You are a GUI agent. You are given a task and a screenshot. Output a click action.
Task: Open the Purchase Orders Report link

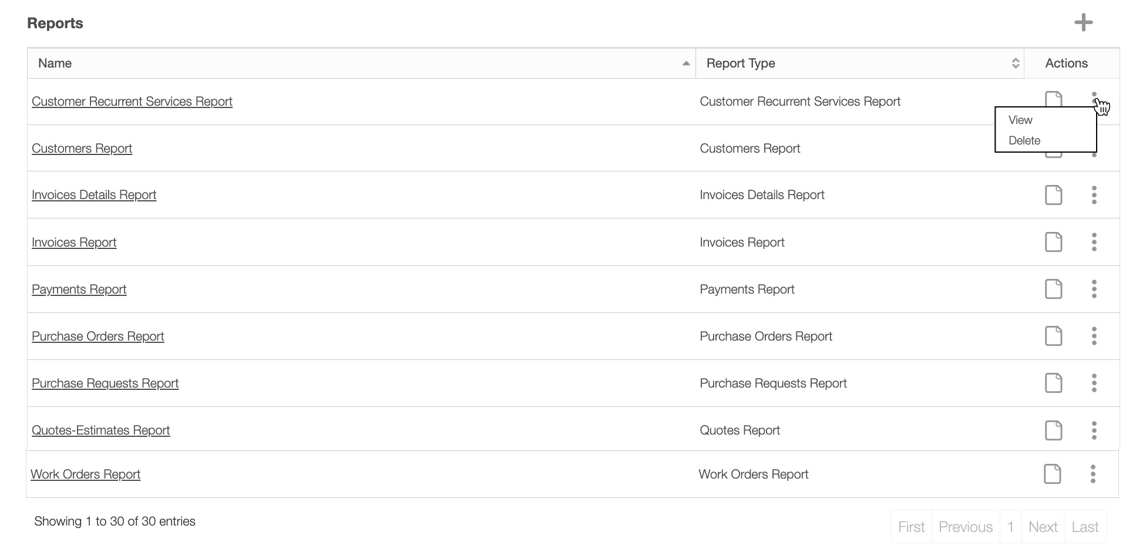pos(98,336)
